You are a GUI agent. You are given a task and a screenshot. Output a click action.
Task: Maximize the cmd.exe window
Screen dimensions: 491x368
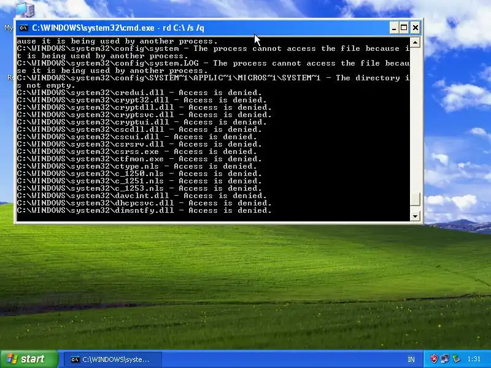pyautogui.click(x=404, y=28)
